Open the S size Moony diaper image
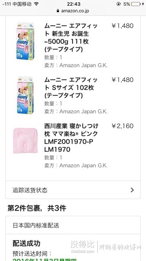 [x=25, y=95]
